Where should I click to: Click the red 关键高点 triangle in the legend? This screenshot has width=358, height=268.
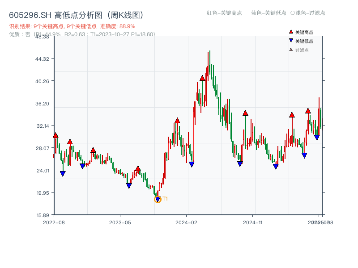point(291,32)
